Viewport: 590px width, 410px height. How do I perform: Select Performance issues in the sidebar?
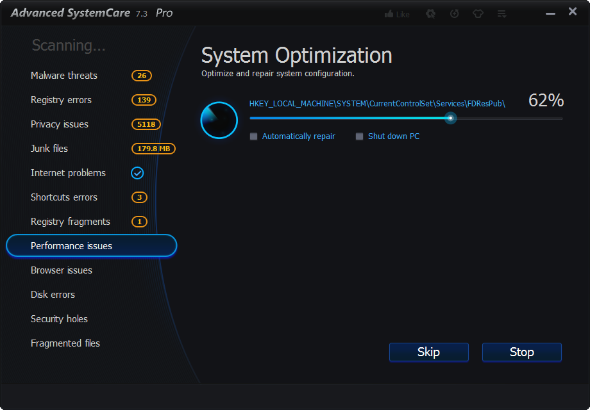[x=91, y=246]
